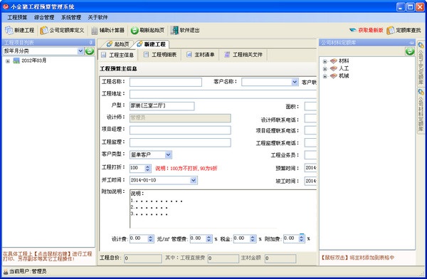Click the 工程监理 input field
The width and height of the screenshot is (427, 279).
coord(180,142)
